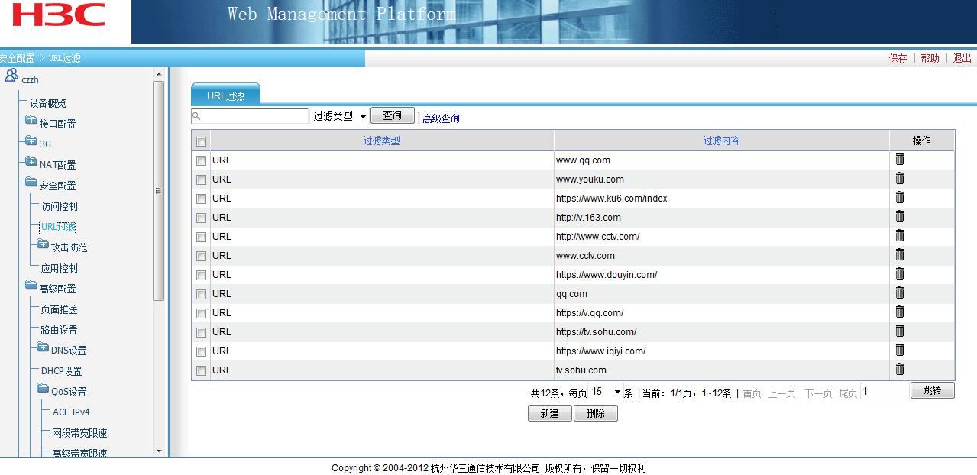
Task: Delete http://www.cctv.com/ using its trash icon
Action: (900, 235)
